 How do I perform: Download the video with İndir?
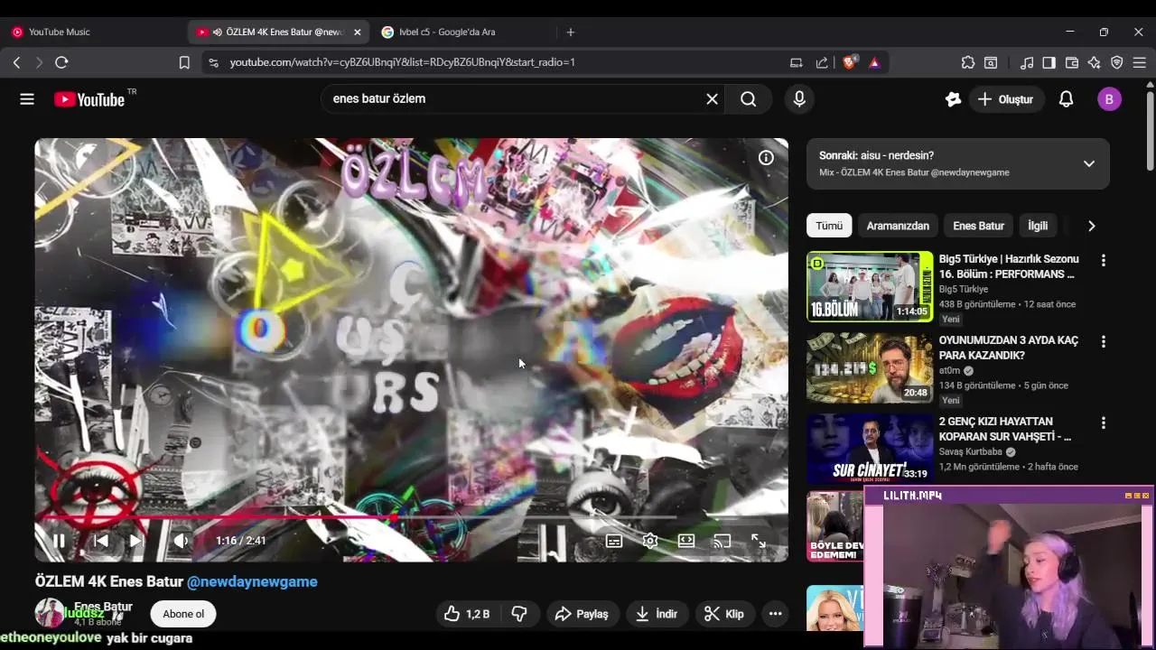tap(657, 614)
